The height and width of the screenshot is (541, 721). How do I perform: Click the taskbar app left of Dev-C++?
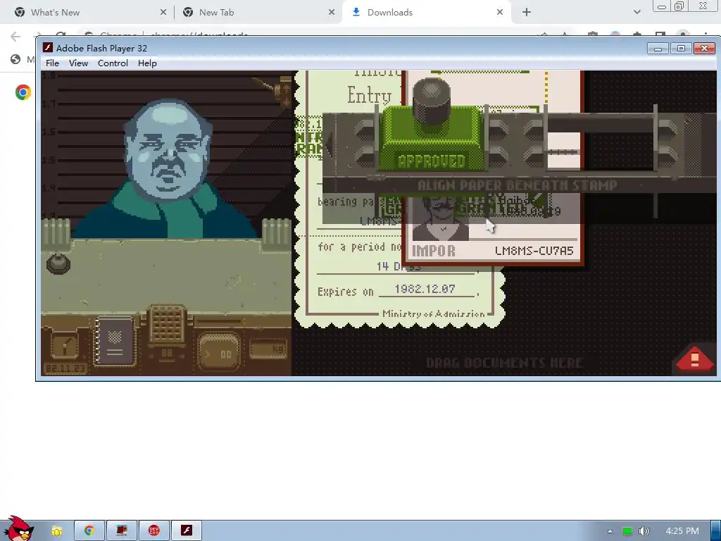click(x=122, y=530)
